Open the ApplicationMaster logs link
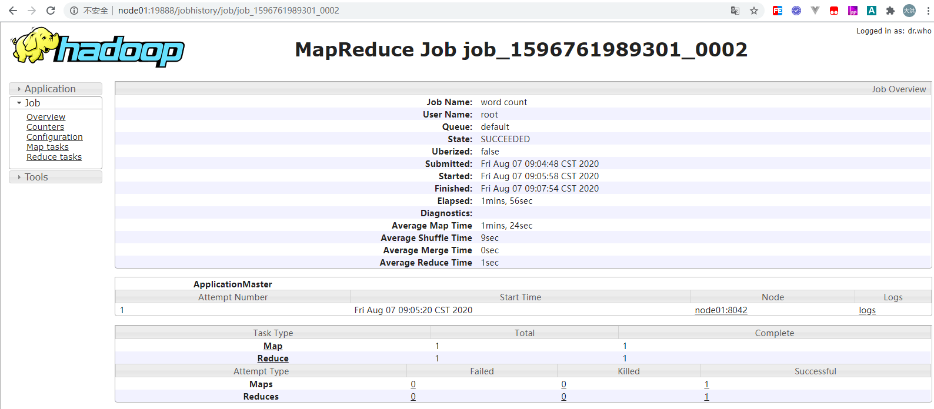Viewport: 934px width, 409px height. click(x=867, y=310)
